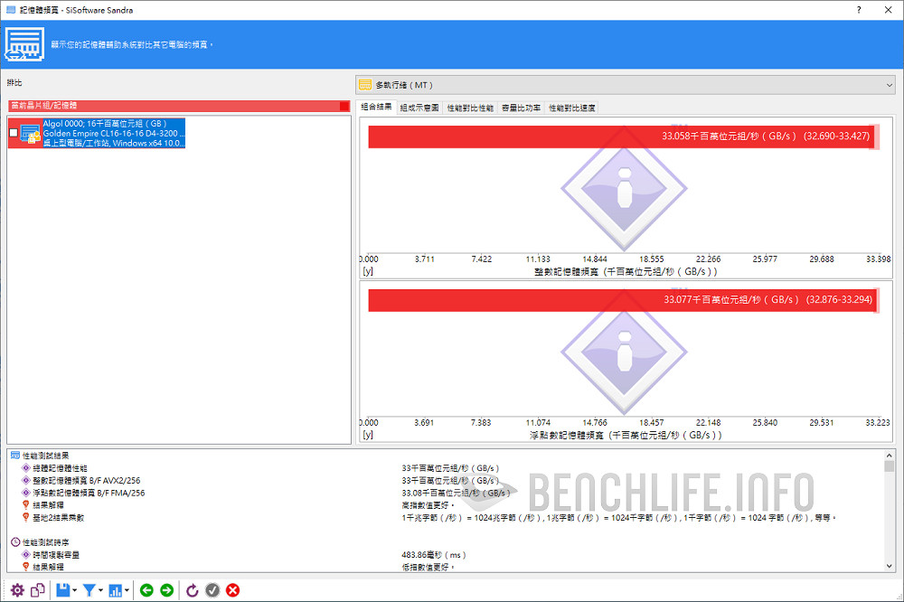Click the blue filter funnel icon
The width and height of the screenshot is (904, 602).
(x=89, y=590)
